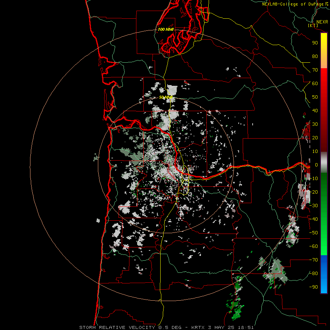
Task: Click the 100 NMI range ring label
Action: 166,29
